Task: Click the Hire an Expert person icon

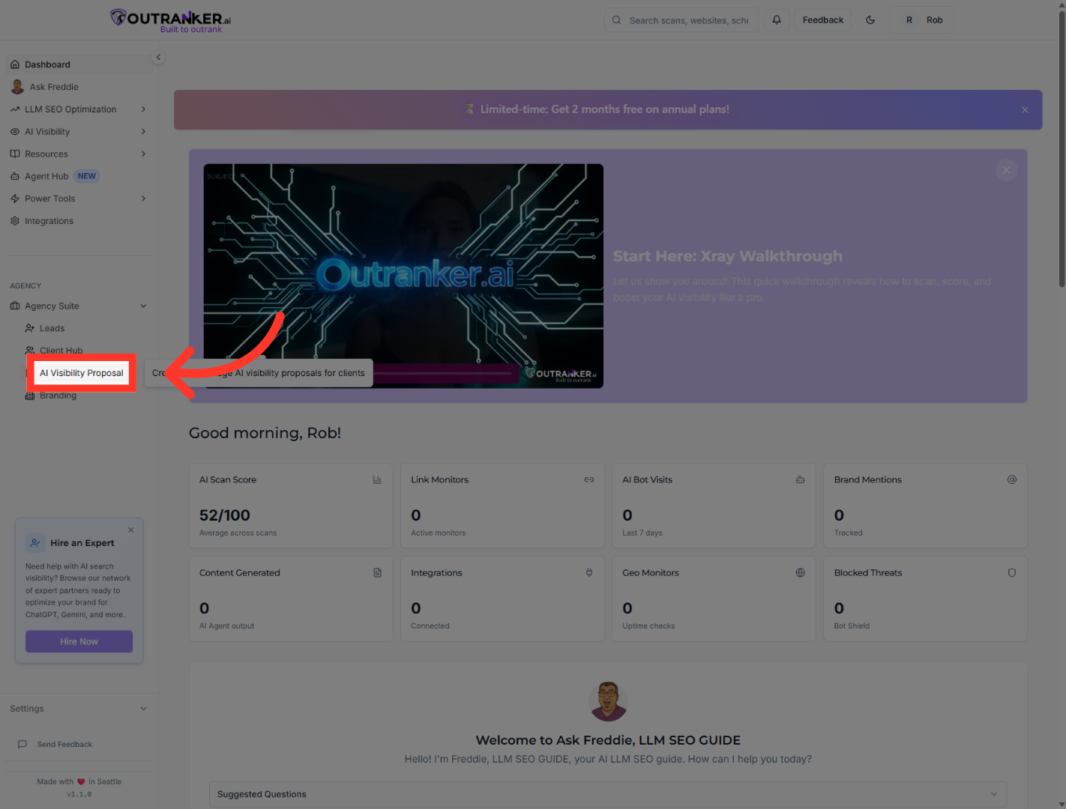Action: tap(35, 543)
